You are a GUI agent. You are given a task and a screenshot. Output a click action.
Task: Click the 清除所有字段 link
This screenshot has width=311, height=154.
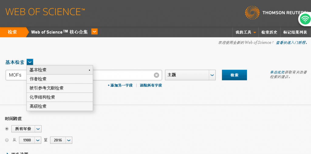pos(151,85)
